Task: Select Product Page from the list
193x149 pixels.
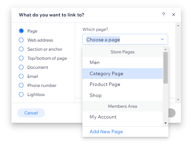Action: coord(122,84)
